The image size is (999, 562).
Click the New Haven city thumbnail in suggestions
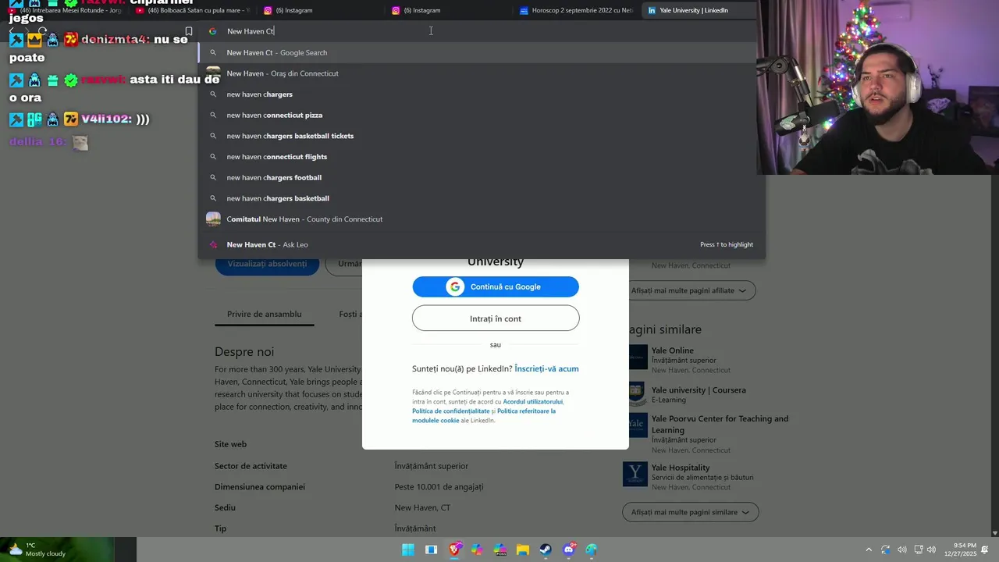[213, 73]
